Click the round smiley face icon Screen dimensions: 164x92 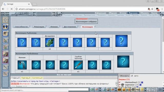tap(108, 89)
